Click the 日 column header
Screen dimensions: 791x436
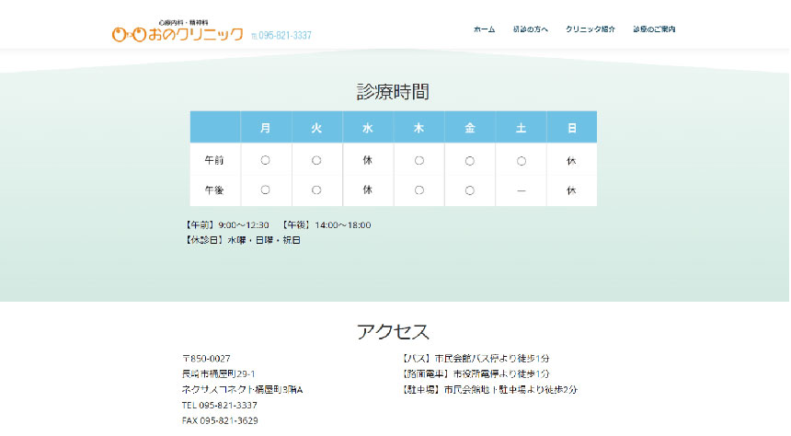pyautogui.click(x=571, y=127)
